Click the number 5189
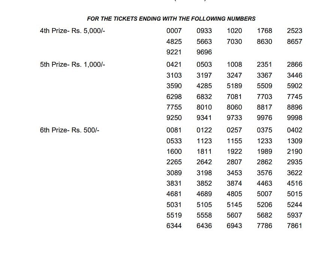The height and width of the screenshot is (259, 332). pyautogui.click(x=234, y=86)
